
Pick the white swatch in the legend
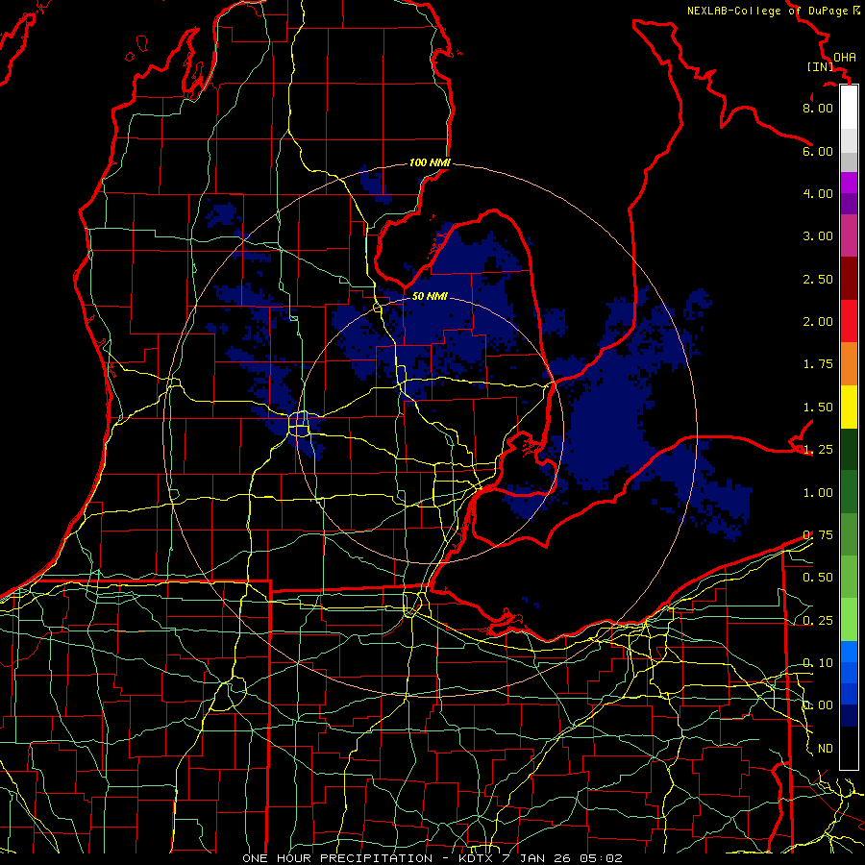[849, 107]
